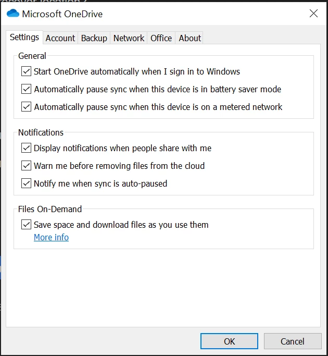
Task: Click the Microsoft OneDrive title text
Action: click(x=62, y=14)
